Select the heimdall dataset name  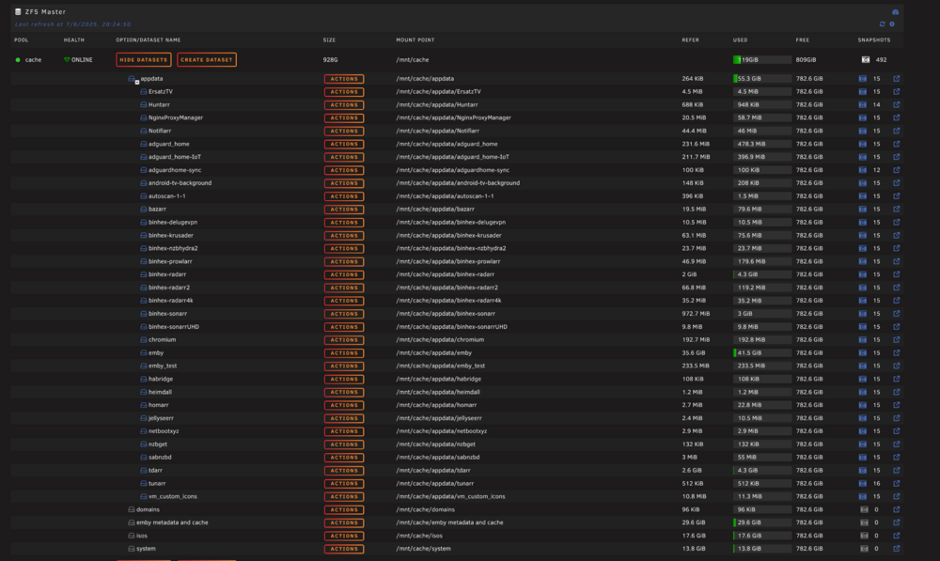[160, 392]
